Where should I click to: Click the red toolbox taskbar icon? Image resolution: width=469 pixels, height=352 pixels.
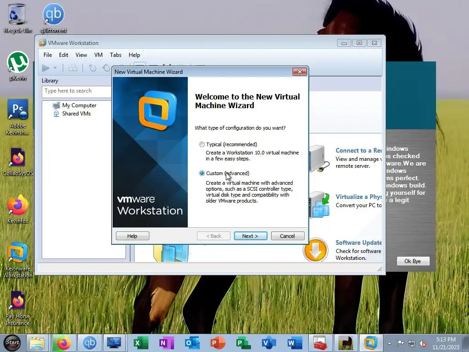point(320,343)
